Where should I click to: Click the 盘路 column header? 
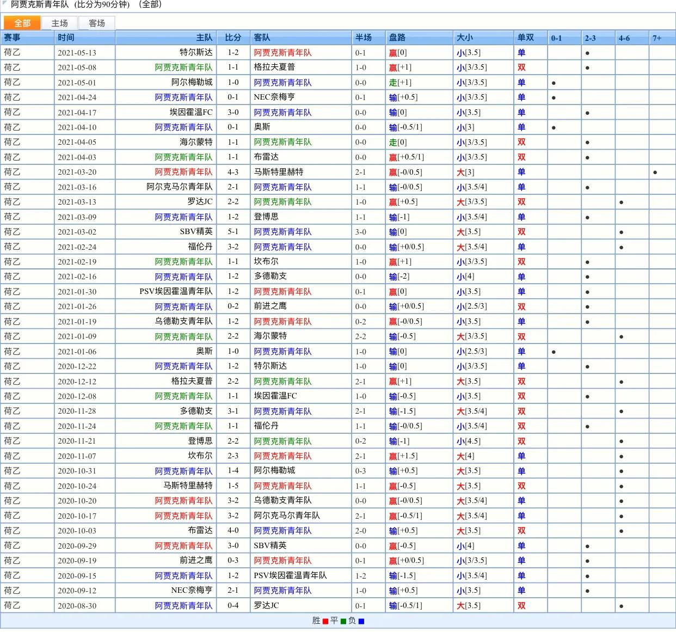click(x=397, y=38)
